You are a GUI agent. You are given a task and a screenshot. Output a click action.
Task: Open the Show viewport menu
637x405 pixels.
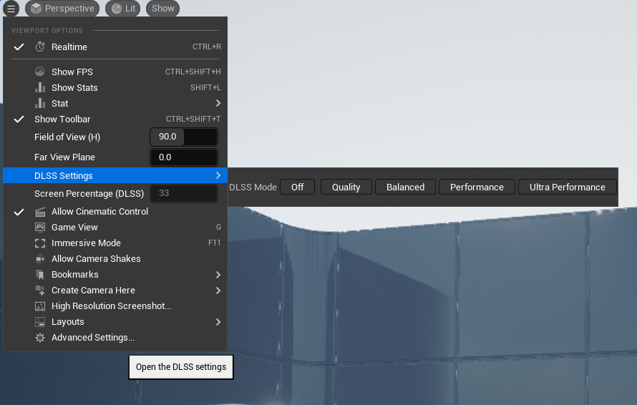tap(162, 9)
